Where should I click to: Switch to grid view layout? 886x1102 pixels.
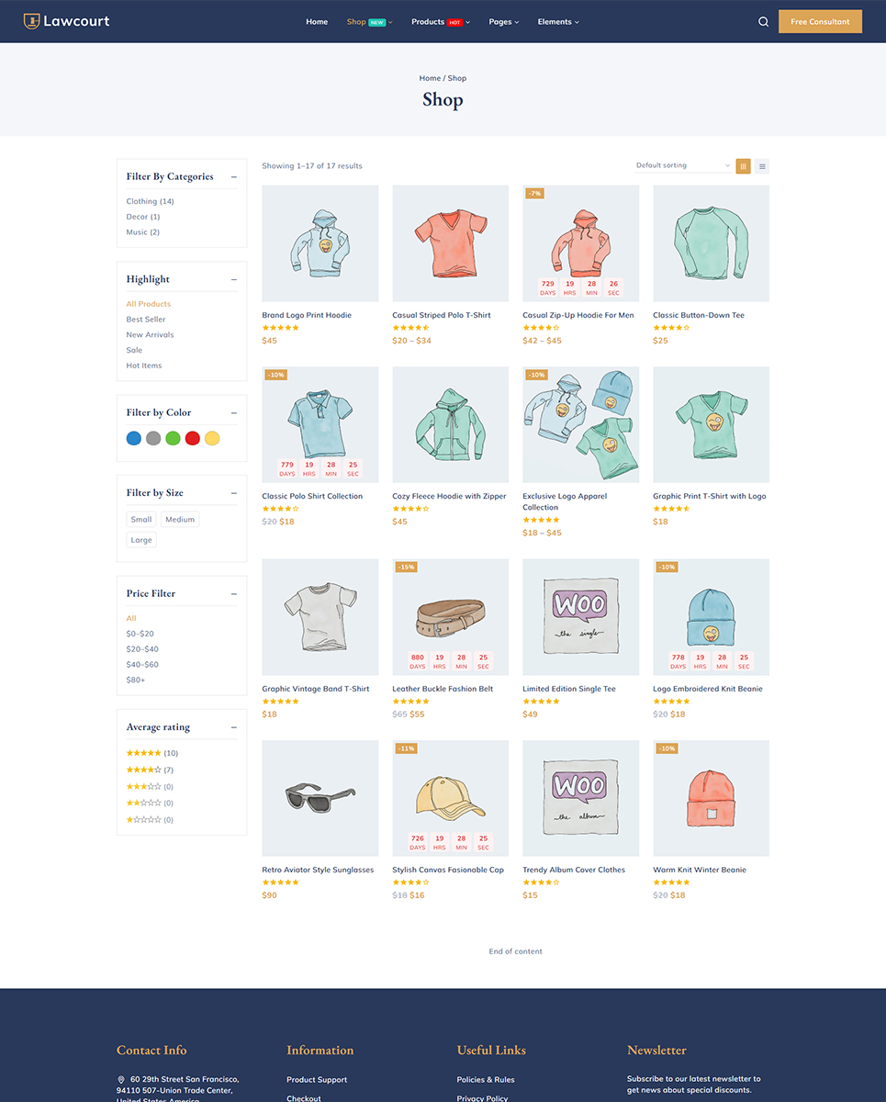coord(743,166)
